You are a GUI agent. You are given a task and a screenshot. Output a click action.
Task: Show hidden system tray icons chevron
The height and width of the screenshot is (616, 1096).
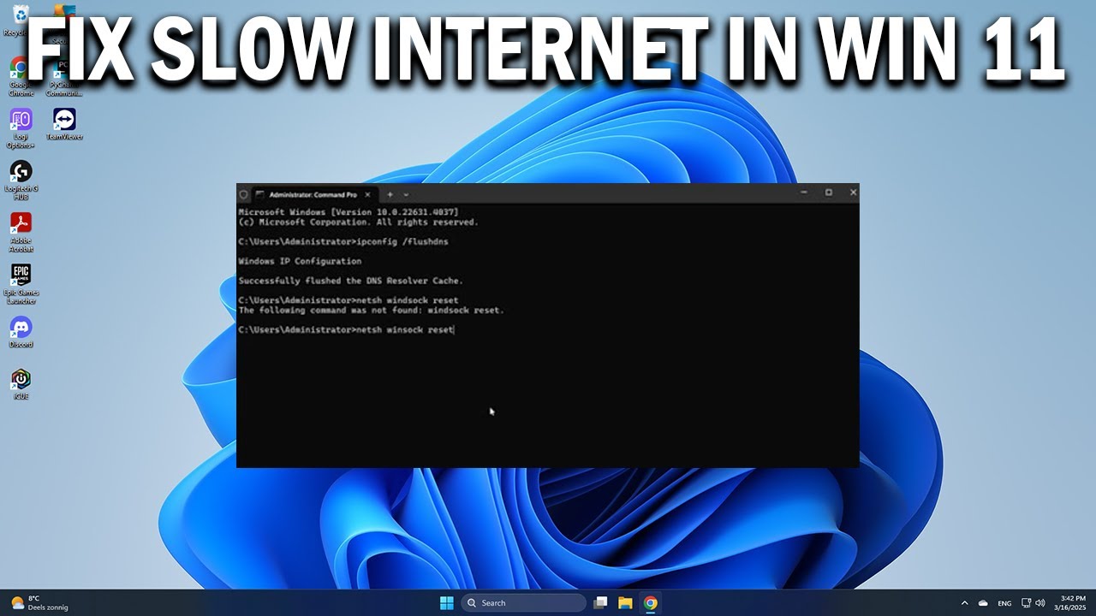(x=964, y=603)
